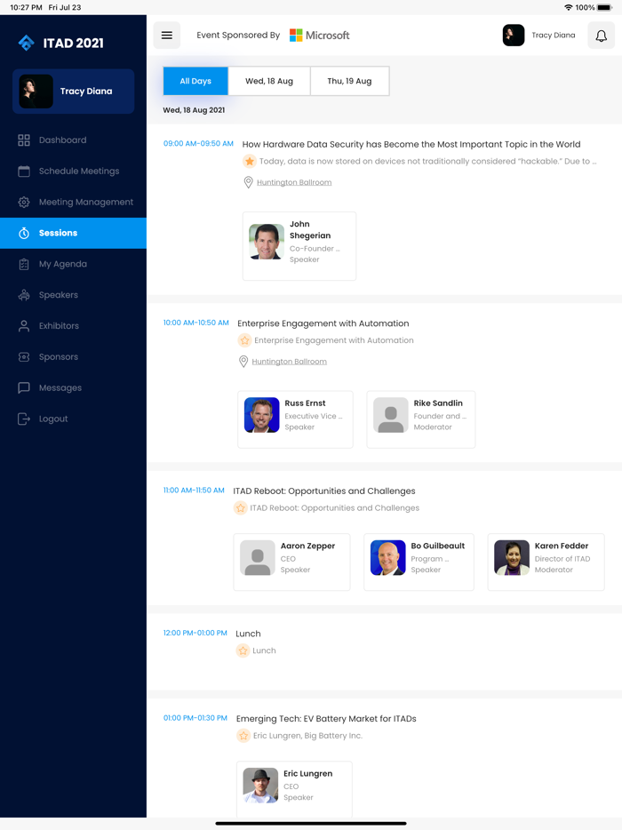
Task: Click Tracy Diana profile card in sidebar
Action: (73, 91)
